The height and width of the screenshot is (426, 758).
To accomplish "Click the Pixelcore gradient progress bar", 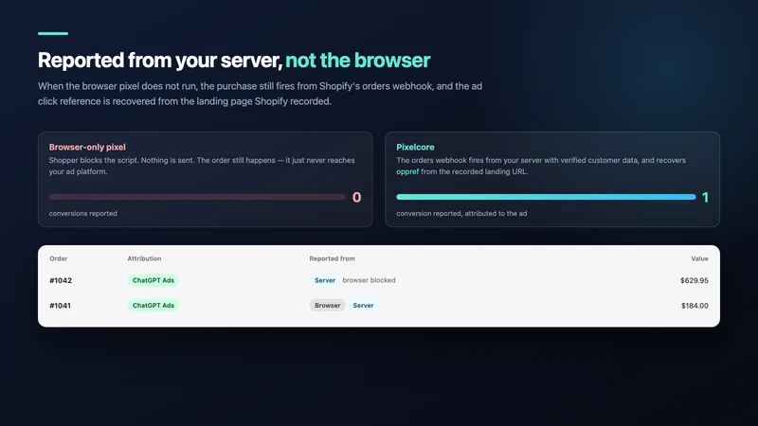I will (547, 197).
